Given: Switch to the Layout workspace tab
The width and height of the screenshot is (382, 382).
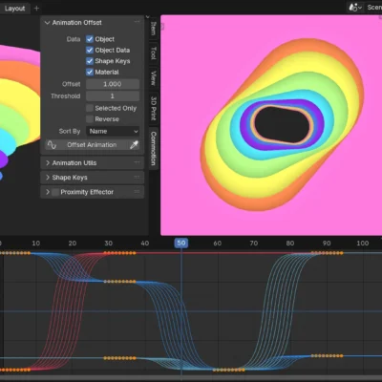Looking at the screenshot, I should click(x=14, y=9).
